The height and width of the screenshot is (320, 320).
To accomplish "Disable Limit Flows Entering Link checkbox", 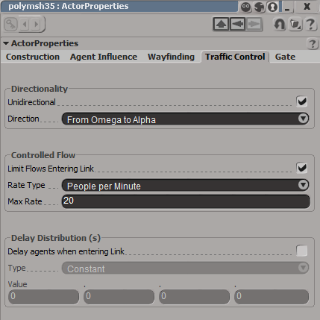I will (x=302, y=168).
